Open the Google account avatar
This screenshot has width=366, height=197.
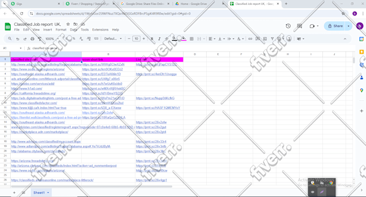click(360, 26)
